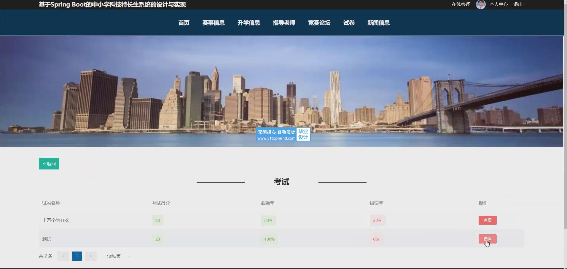567x269 pixels.
Task: Switch to 试卷 page
Action: pos(349,23)
